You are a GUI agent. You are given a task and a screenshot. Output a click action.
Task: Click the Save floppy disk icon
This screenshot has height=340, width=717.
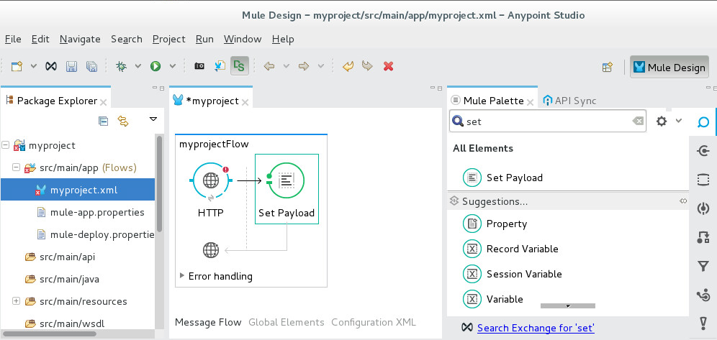point(71,67)
